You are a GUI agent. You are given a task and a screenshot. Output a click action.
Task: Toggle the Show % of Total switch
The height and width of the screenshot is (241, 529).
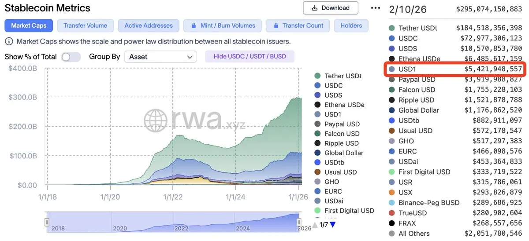pyautogui.click(x=71, y=57)
